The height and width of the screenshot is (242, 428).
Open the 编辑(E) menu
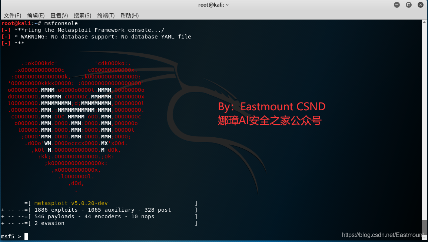click(36, 16)
